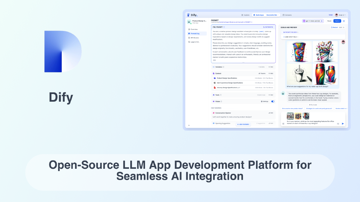The height and width of the screenshot is (202, 360).
Task: Select User Experience Design Specifications dataset
Action: point(243,83)
